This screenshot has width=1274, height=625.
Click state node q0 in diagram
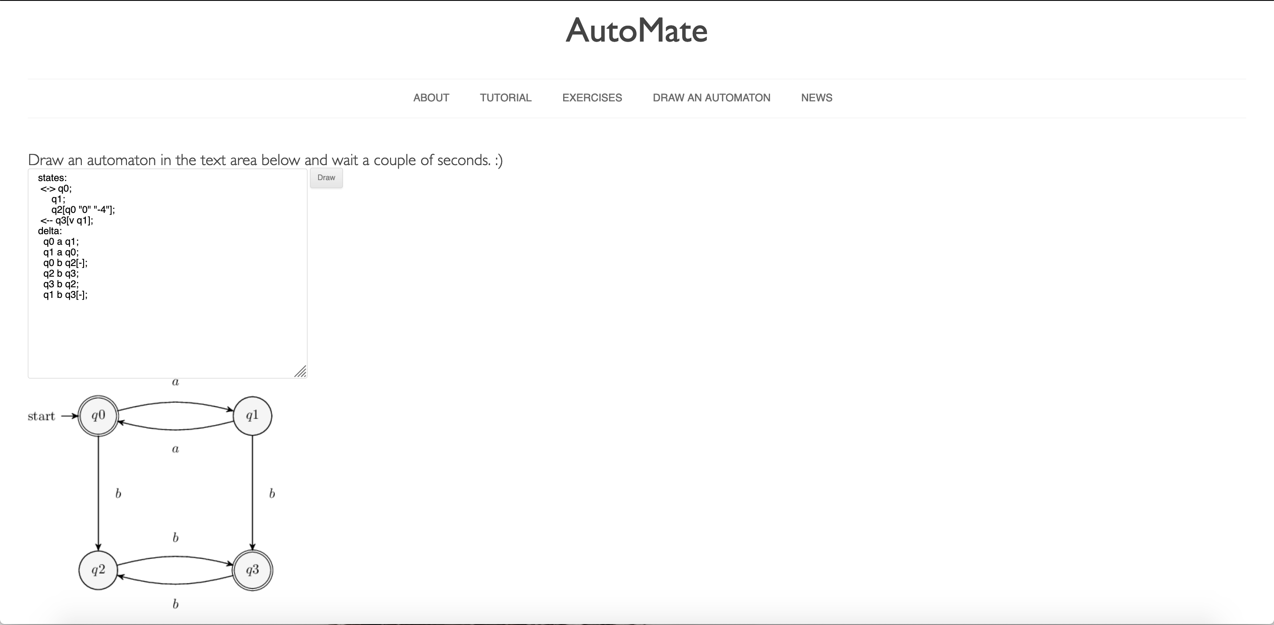pyautogui.click(x=98, y=416)
